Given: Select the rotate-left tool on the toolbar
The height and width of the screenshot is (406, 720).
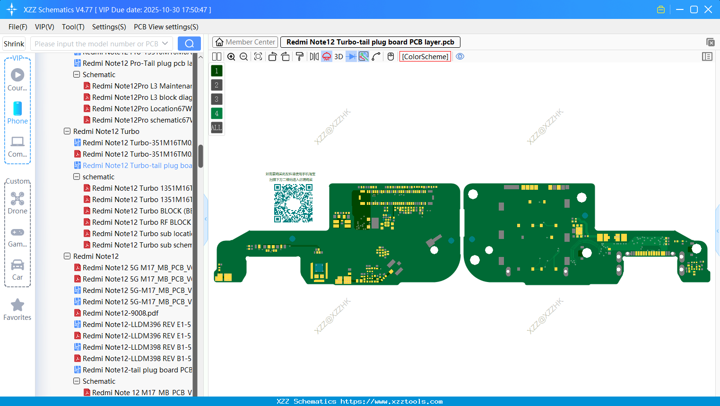Looking at the screenshot, I should coord(272,56).
